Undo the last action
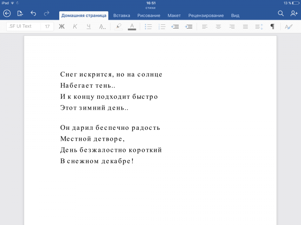The image size is (301, 225). point(33,14)
